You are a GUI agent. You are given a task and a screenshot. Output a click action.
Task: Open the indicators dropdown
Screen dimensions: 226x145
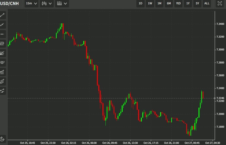(x=62, y=4)
